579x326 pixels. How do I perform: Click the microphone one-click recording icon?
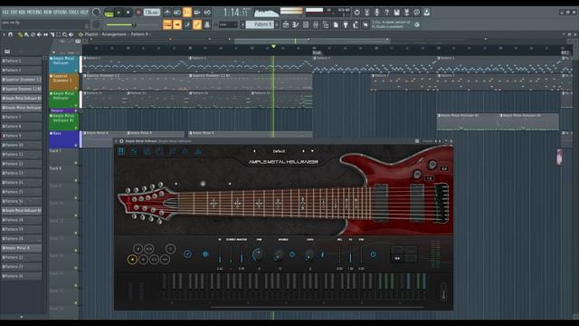[x=376, y=12]
